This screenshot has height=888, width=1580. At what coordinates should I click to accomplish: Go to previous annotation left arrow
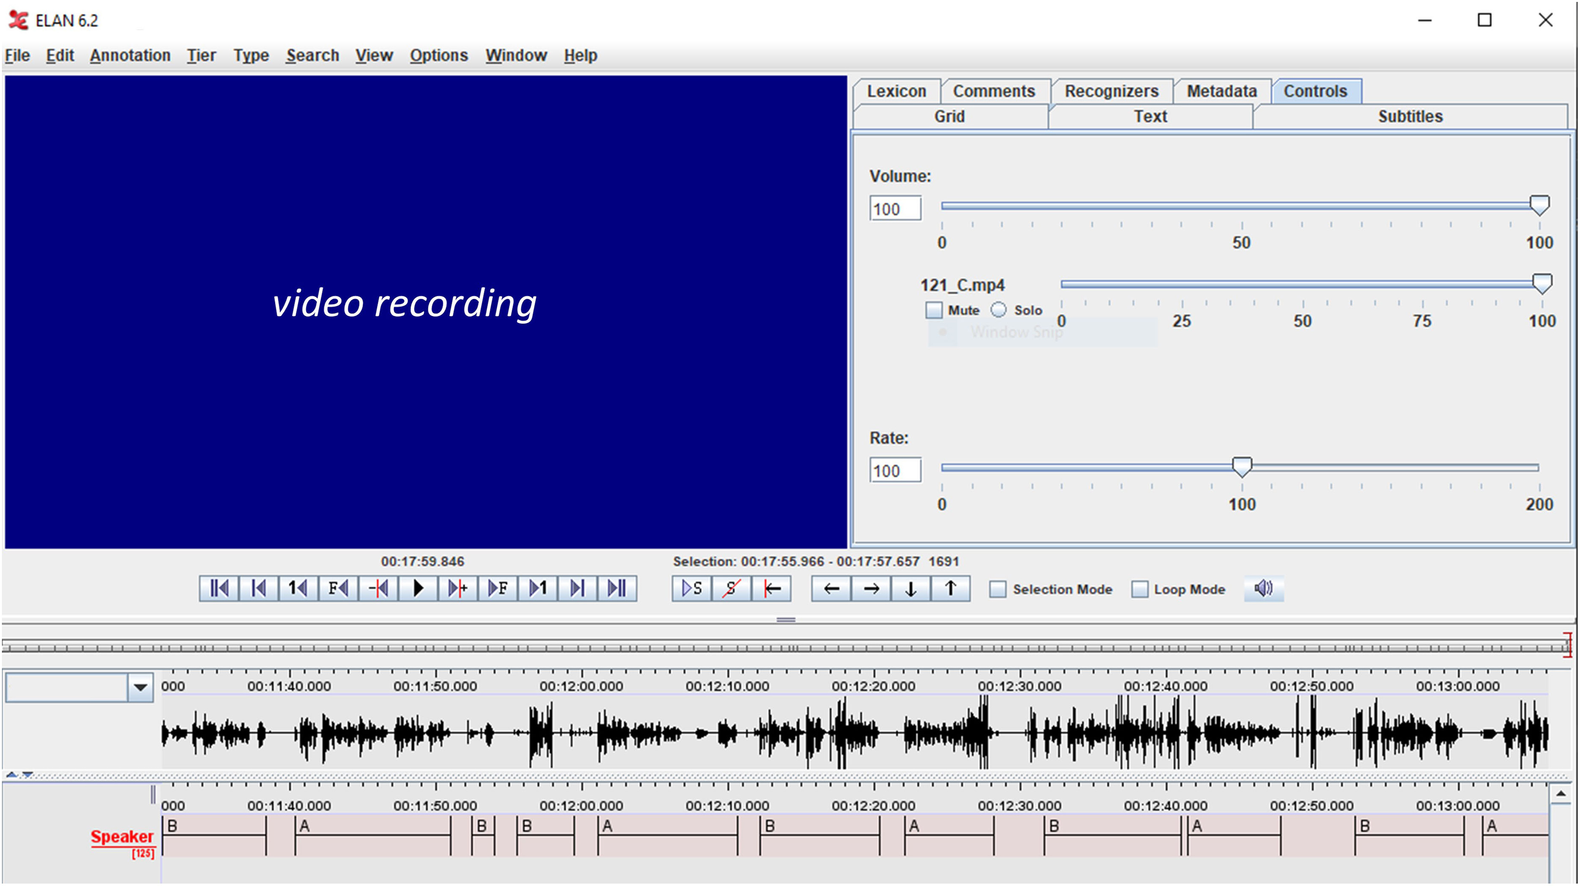[x=831, y=589]
